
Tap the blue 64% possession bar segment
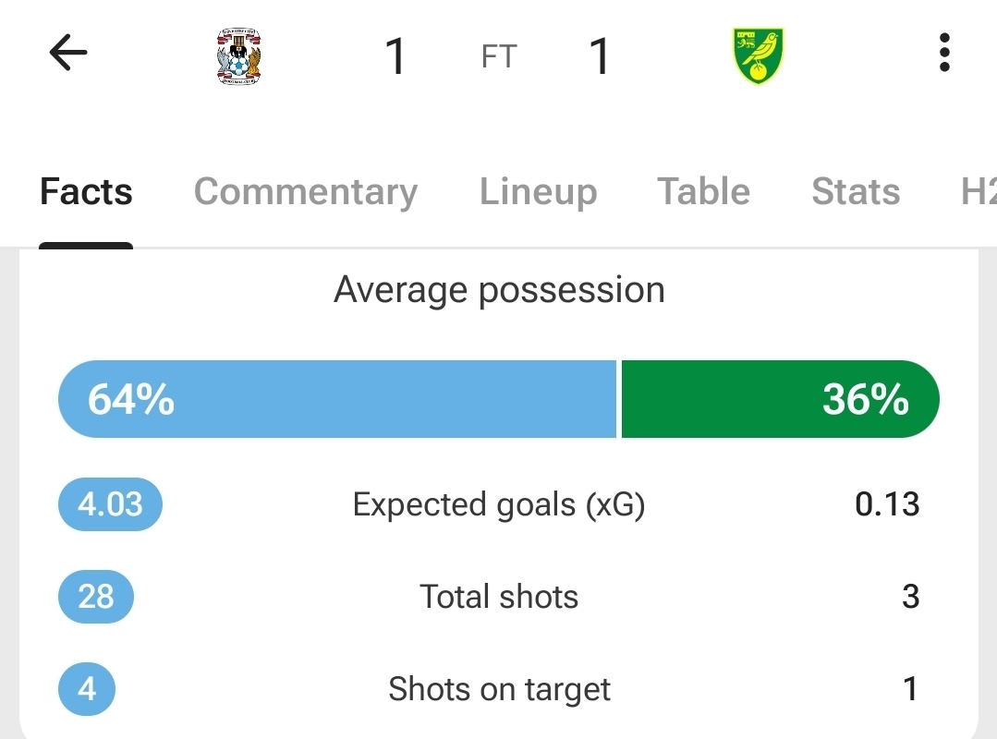point(336,399)
